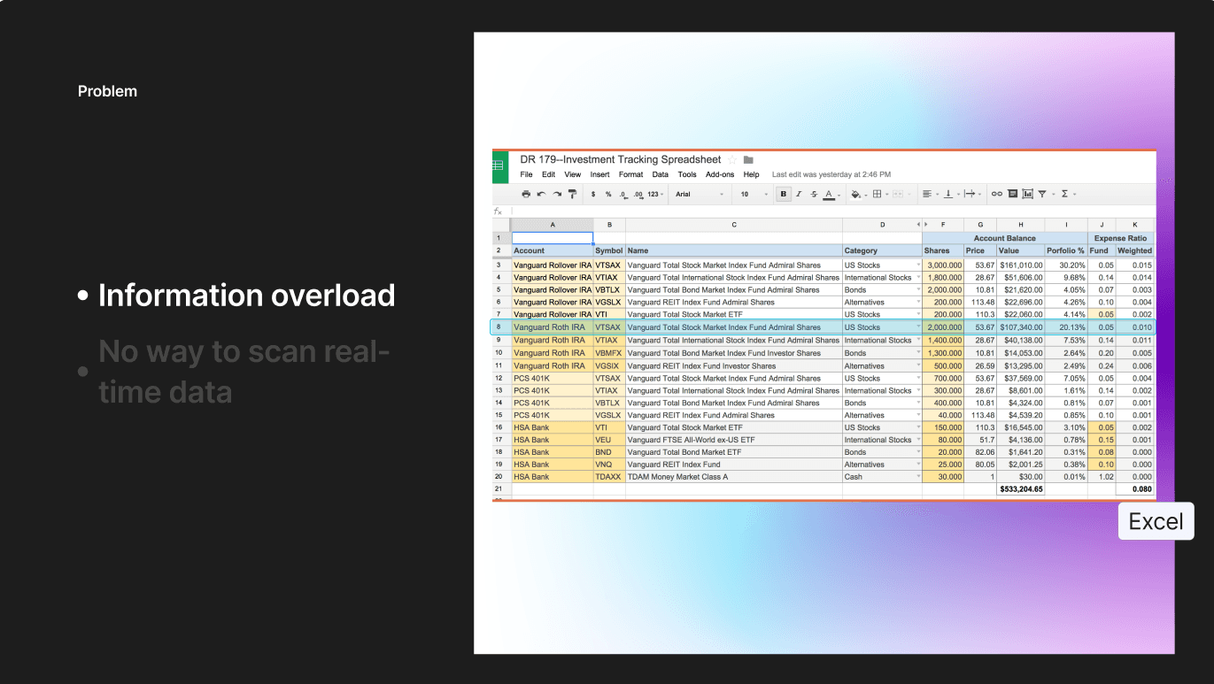Image resolution: width=1214 pixels, height=684 pixels.
Task: Open the Arial font dropdown
Action: (700, 194)
